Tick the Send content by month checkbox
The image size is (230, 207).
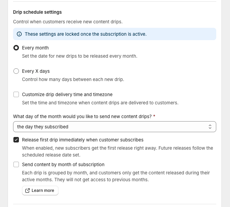[16, 164]
